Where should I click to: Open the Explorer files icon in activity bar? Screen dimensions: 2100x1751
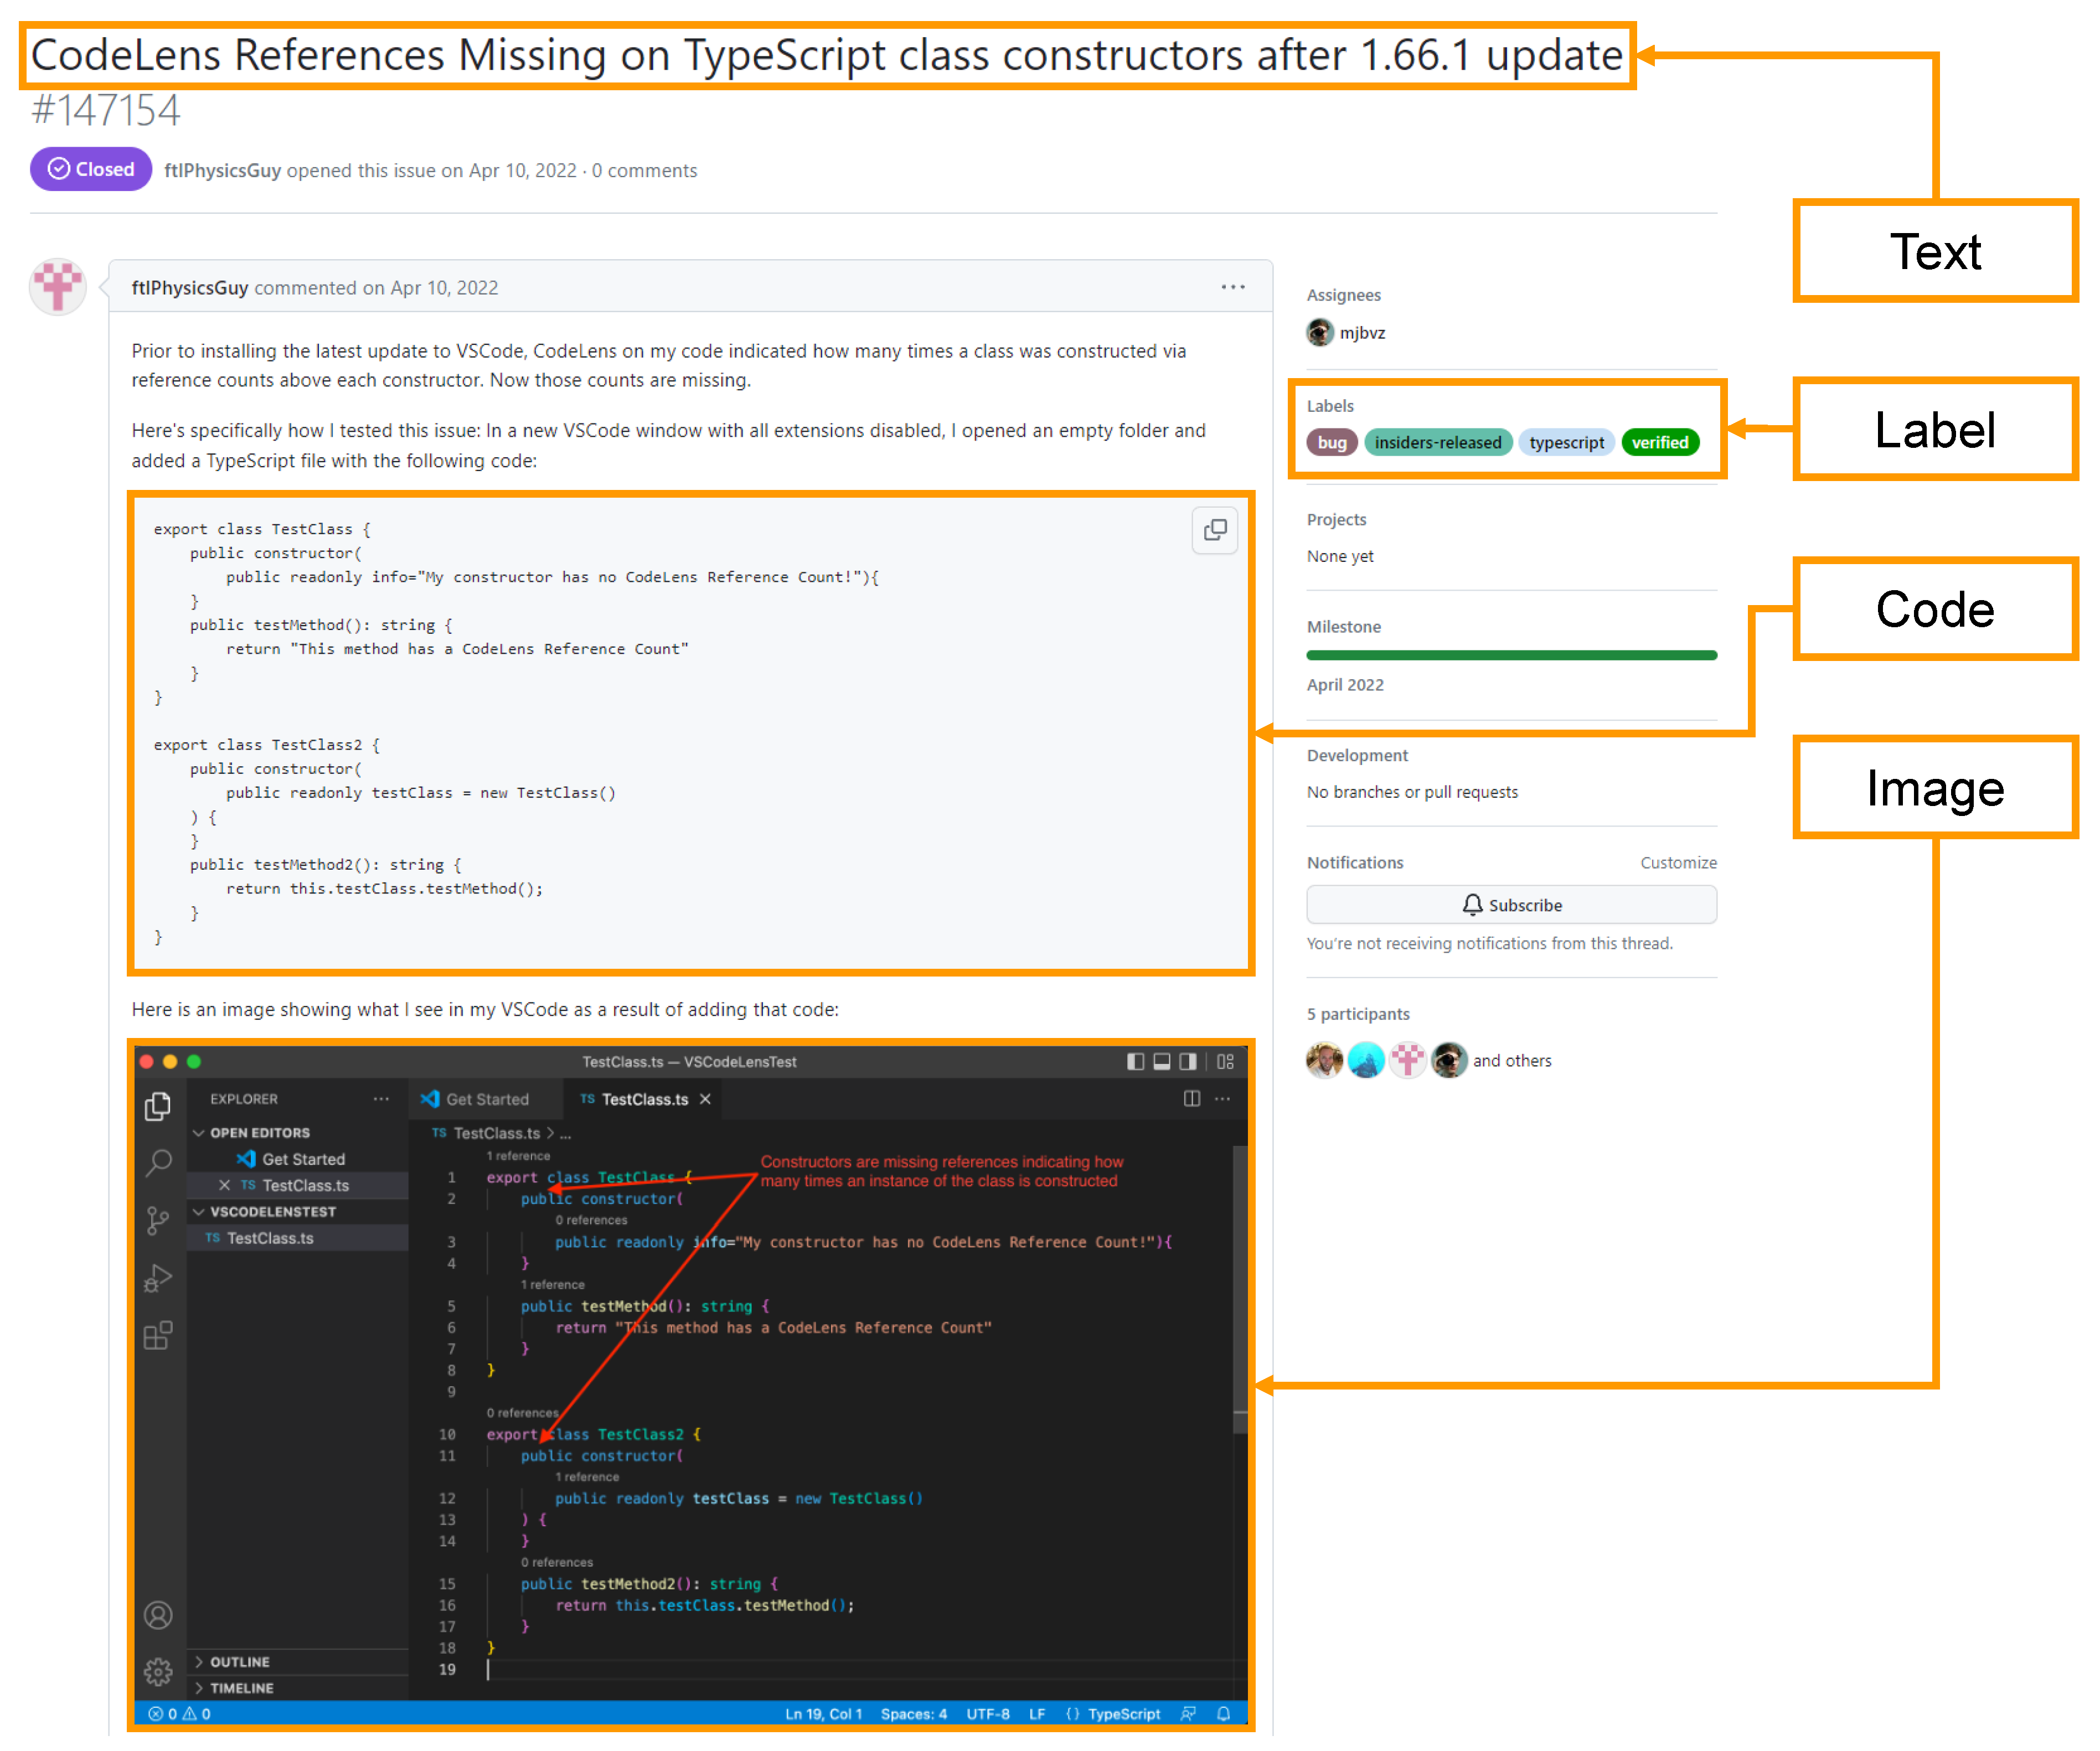coord(158,1106)
